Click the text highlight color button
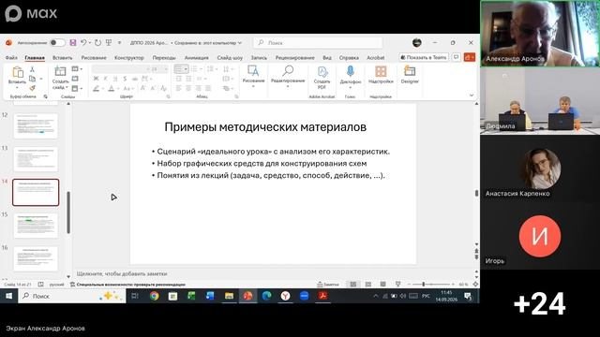 click(96, 89)
